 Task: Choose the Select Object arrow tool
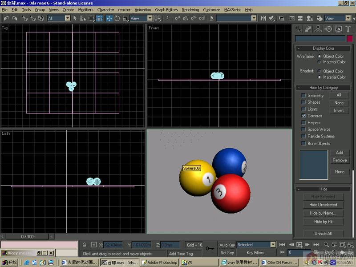[x=75, y=18]
